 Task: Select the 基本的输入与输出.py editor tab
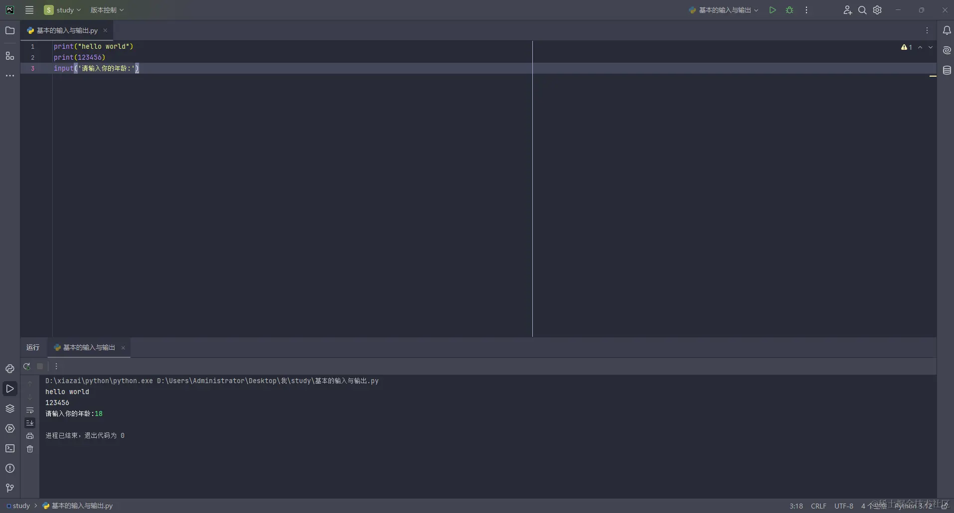tap(67, 30)
